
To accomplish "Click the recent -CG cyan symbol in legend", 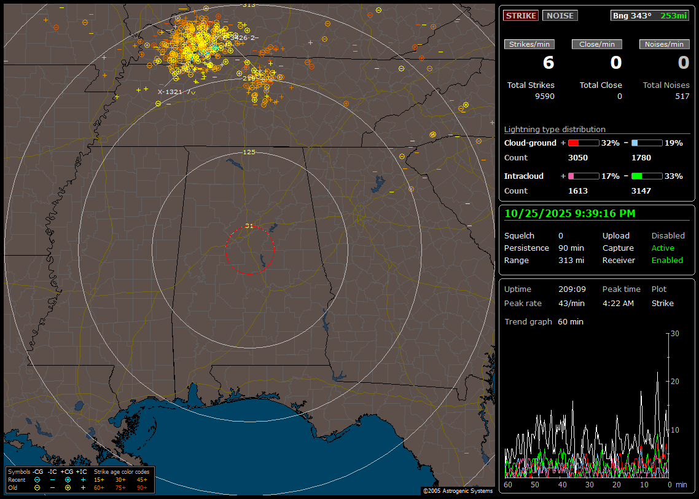I will [37, 479].
